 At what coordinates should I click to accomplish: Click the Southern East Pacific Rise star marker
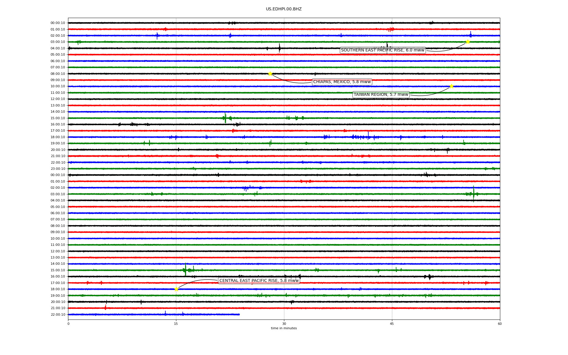coord(468,42)
